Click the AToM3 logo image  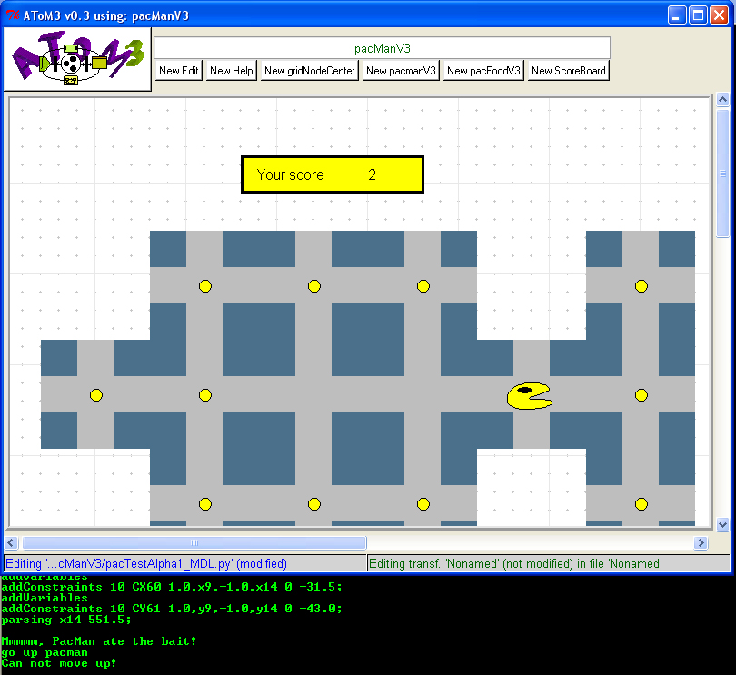coord(76,57)
